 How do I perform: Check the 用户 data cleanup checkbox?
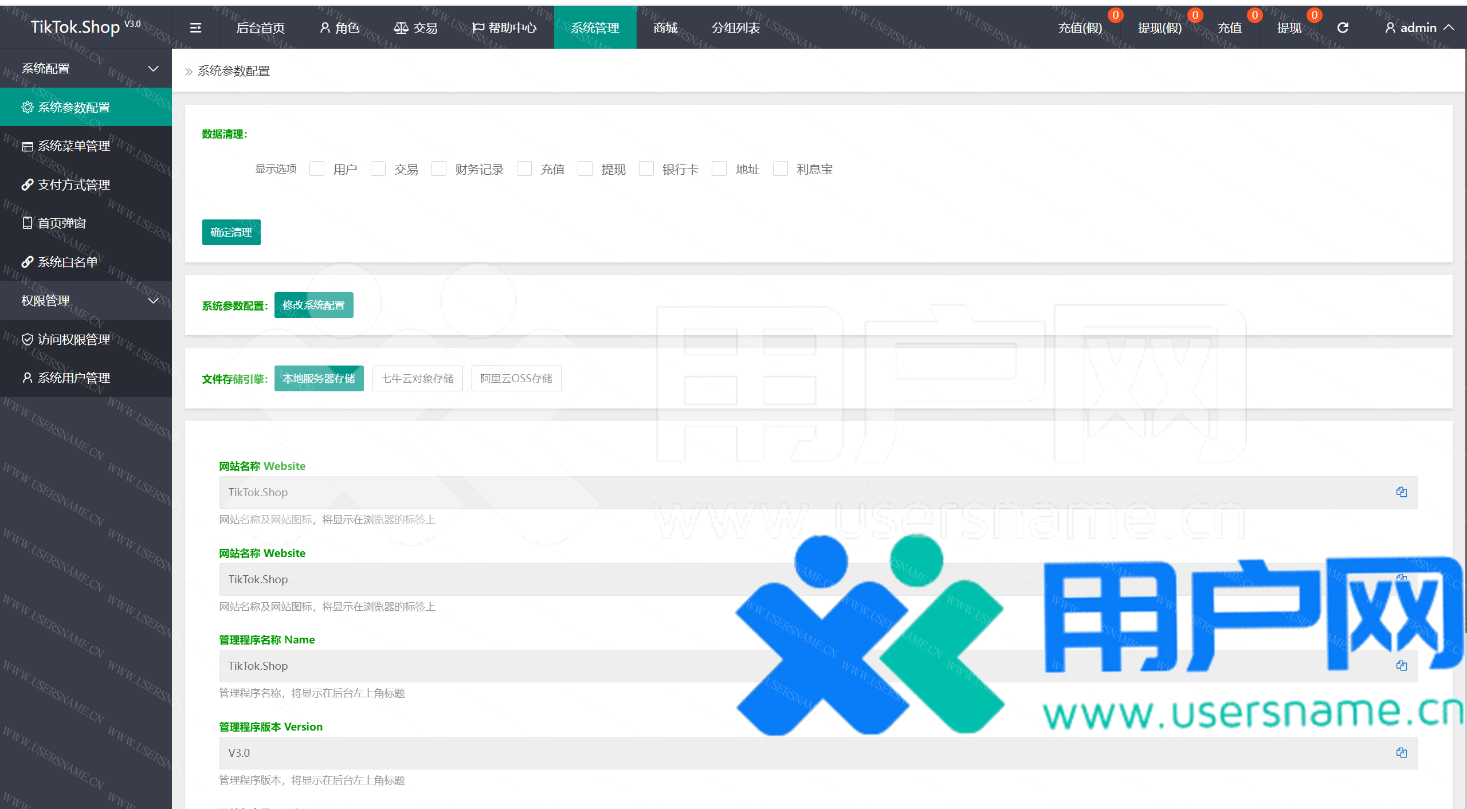tap(317, 169)
